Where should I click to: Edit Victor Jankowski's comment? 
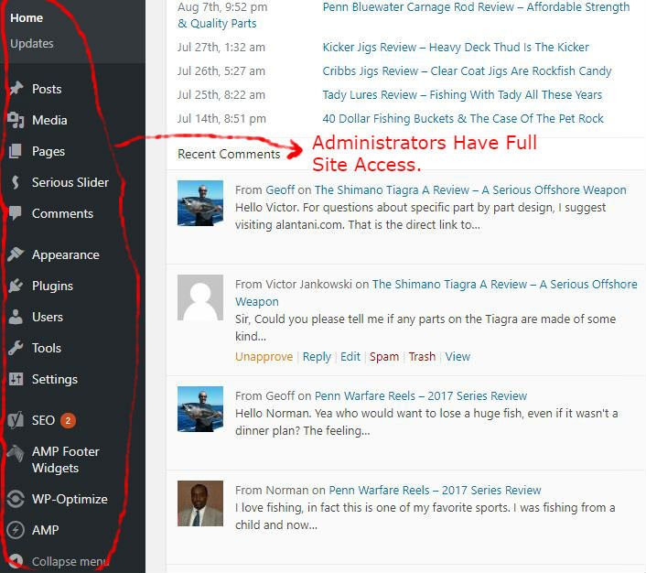pyautogui.click(x=350, y=357)
